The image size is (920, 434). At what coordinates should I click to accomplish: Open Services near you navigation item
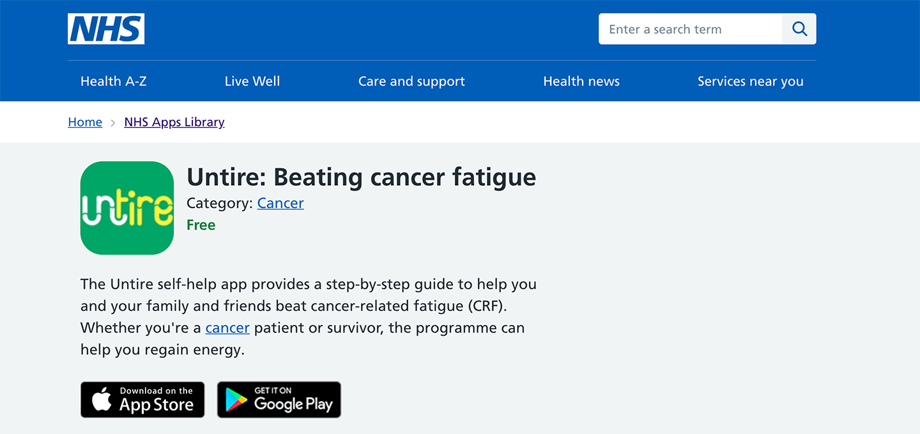coord(751,81)
